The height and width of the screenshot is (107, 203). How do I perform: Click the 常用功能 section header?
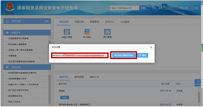pos(27,21)
